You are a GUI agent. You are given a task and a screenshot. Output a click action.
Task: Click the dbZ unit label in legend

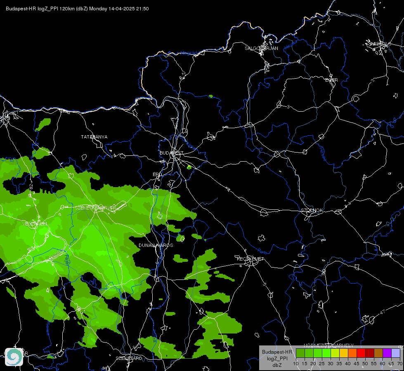(277, 365)
